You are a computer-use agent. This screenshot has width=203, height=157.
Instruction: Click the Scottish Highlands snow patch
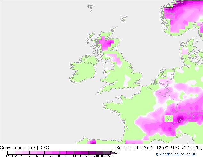point(106,43)
